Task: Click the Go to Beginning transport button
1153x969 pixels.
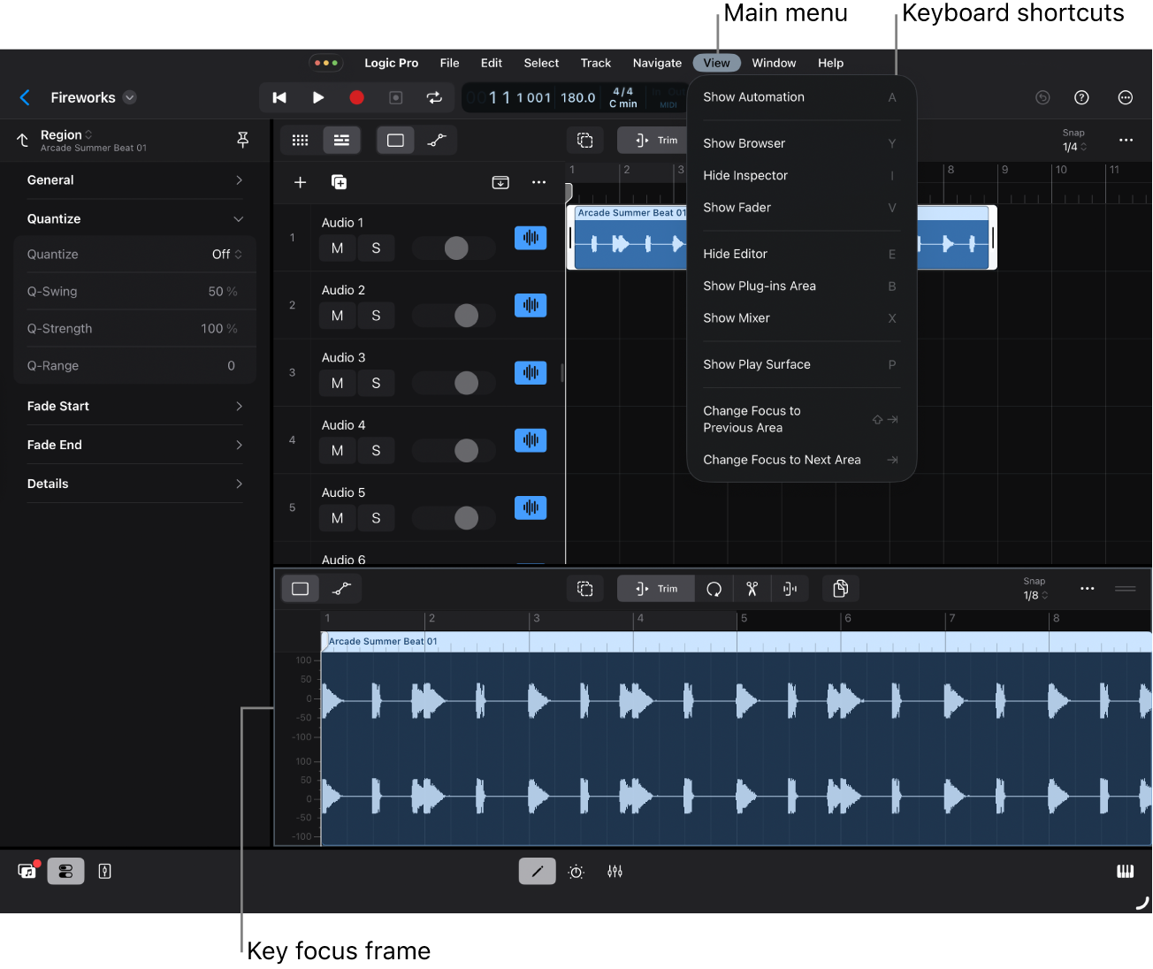Action: pos(279,98)
